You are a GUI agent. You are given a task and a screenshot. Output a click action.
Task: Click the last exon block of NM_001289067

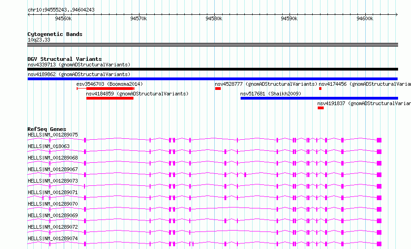(x=379, y=175)
